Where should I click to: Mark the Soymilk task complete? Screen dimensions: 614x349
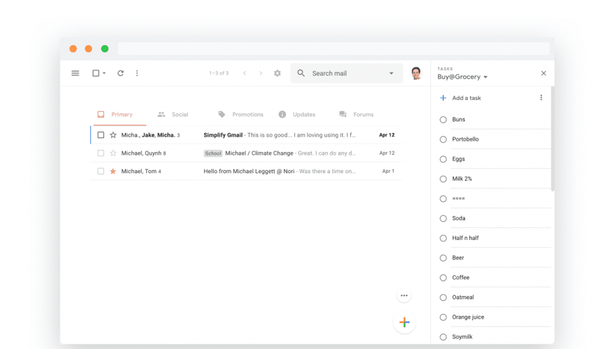point(443,337)
